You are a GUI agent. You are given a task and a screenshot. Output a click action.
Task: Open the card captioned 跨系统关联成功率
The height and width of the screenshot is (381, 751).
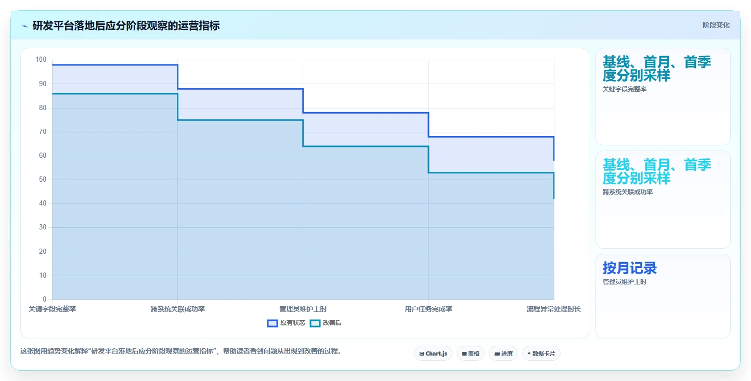pyautogui.click(x=663, y=200)
